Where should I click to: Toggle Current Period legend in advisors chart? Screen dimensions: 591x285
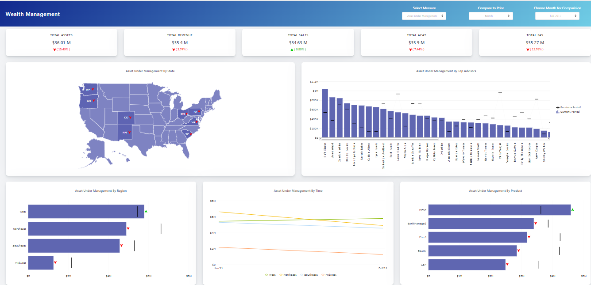point(568,112)
